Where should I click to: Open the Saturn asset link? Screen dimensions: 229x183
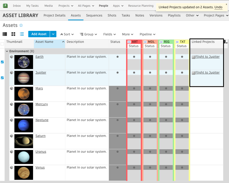coord(41,136)
